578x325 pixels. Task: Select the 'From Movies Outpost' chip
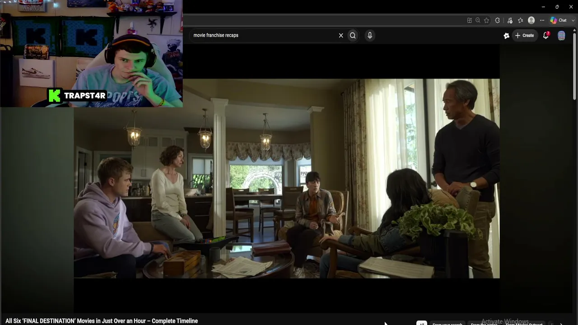pos(524,324)
